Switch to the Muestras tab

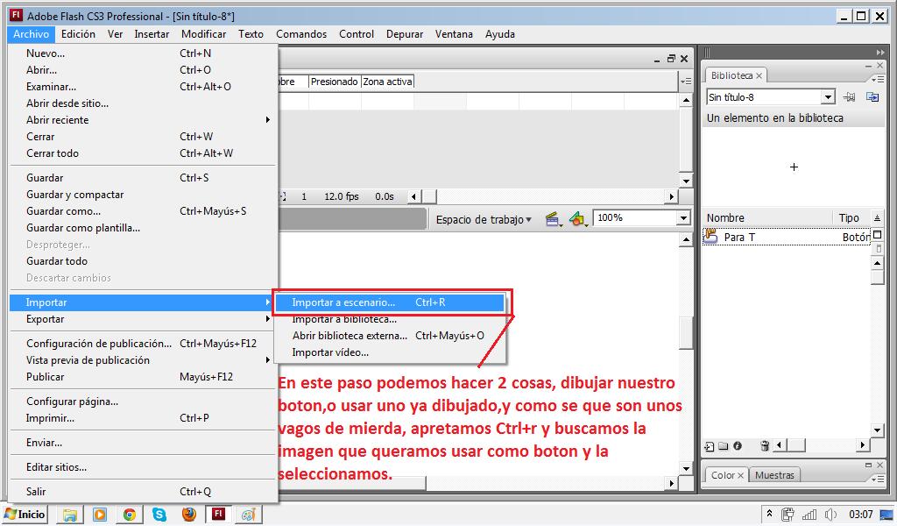774,475
